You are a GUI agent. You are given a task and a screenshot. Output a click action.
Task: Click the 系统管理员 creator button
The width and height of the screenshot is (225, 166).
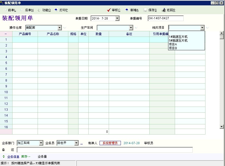click(x=110, y=143)
